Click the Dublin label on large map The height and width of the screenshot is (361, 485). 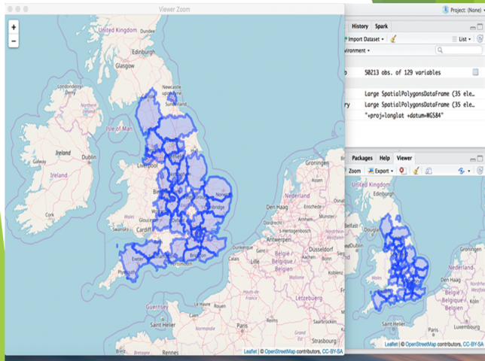click(x=89, y=157)
